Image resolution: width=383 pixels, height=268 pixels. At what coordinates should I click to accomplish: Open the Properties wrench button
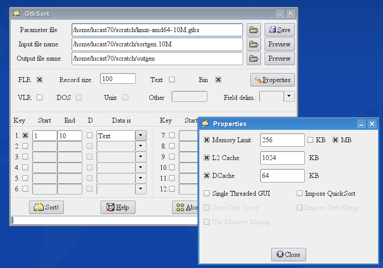click(x=272, y=80)
